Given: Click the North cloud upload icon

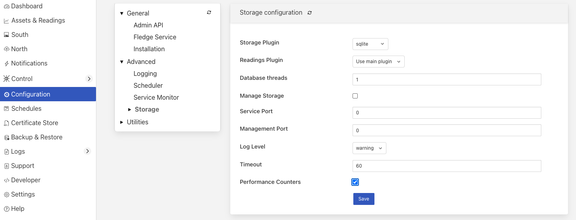Looking at the screenshot, I should tap(6, 49).
